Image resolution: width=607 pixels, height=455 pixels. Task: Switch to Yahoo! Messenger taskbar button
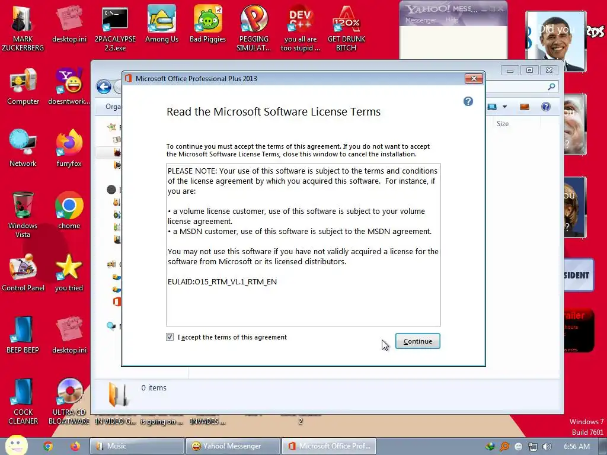tap(232, 446)
